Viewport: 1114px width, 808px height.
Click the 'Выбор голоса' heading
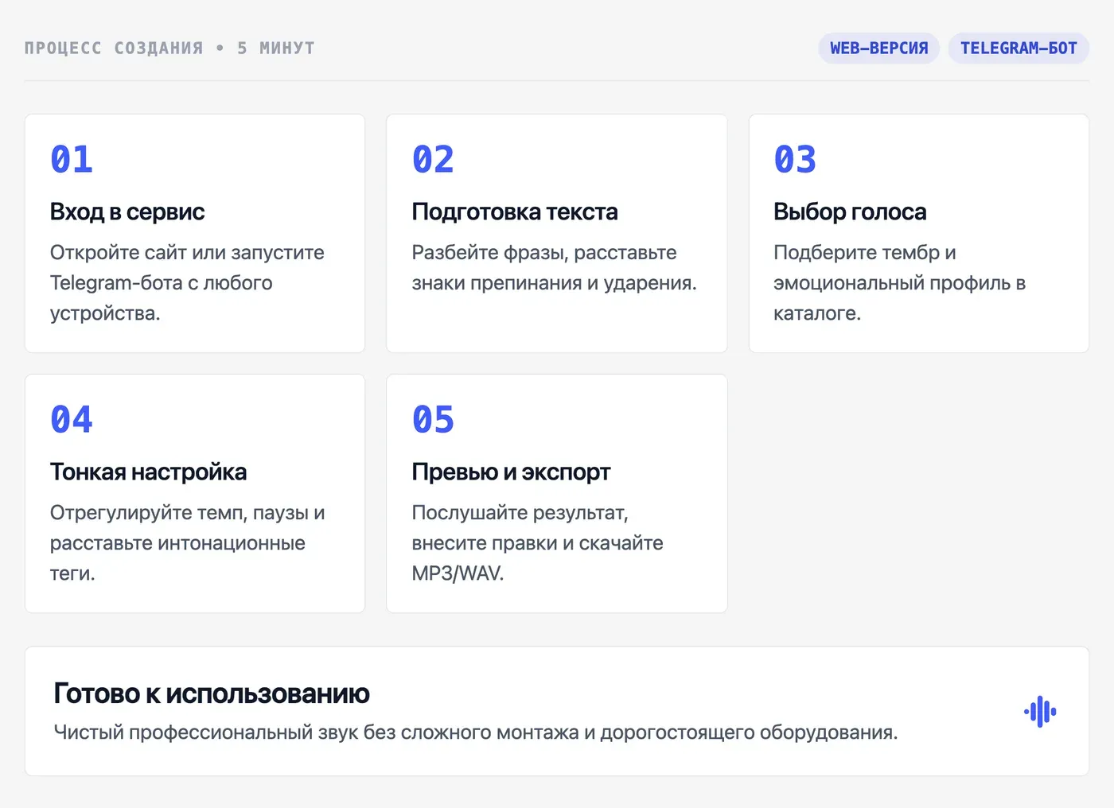coord(850,212)
